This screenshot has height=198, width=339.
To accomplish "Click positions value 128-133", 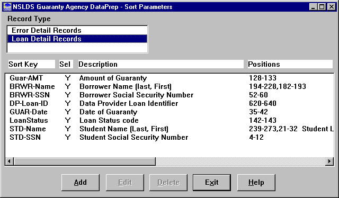I will pos(263,78).
